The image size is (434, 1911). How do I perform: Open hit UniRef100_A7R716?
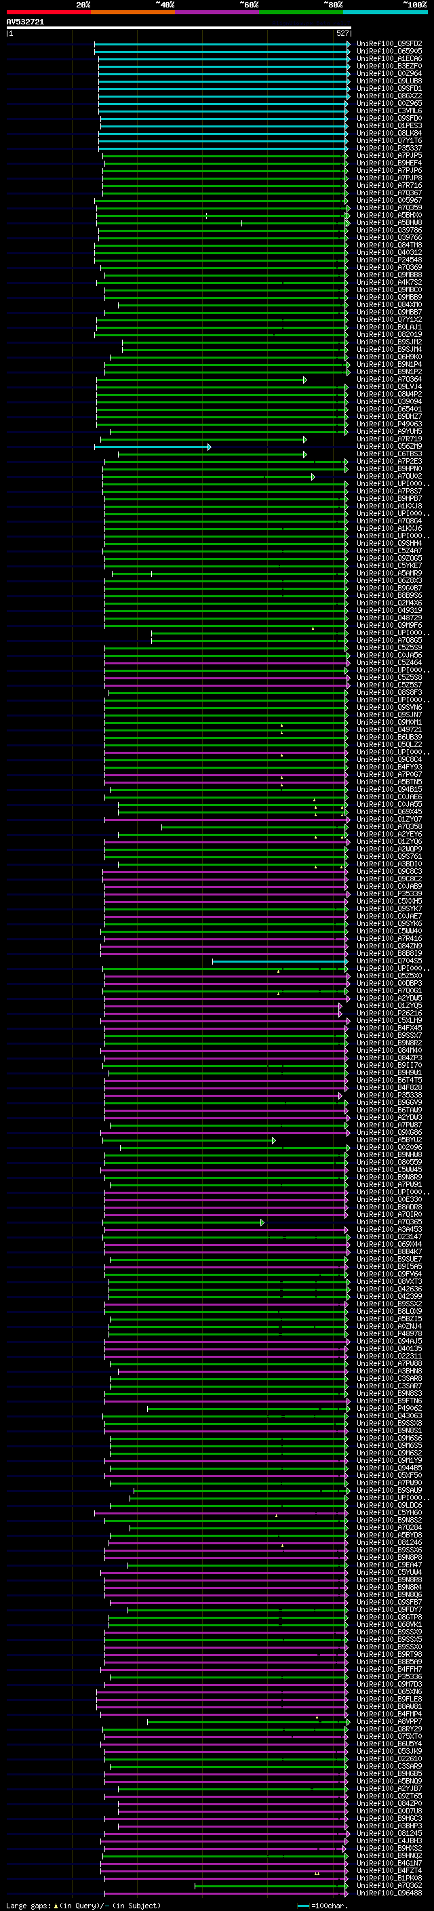click(389, 186)
